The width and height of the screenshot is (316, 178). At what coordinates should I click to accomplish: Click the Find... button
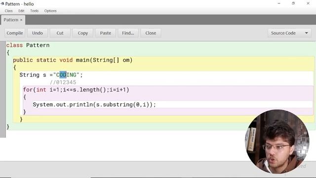pyautogui.click(x=128, y=33)
